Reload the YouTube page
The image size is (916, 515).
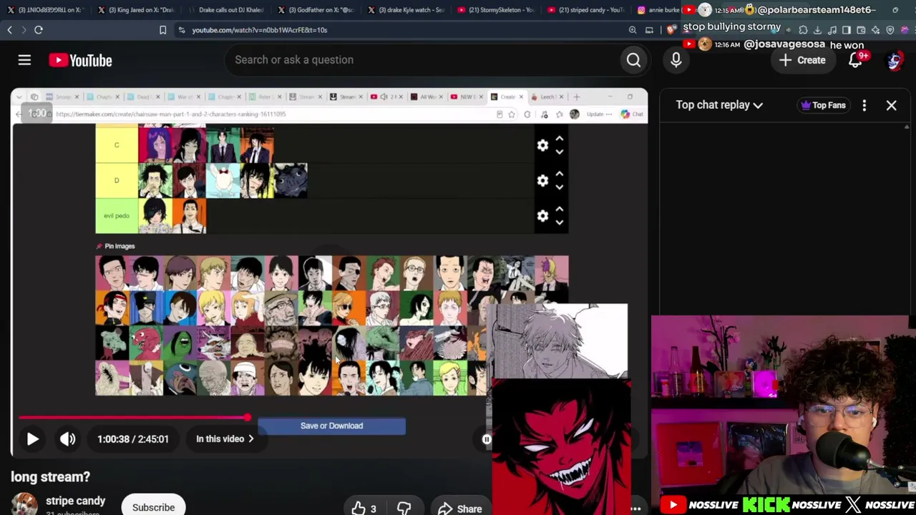point(39,30)
